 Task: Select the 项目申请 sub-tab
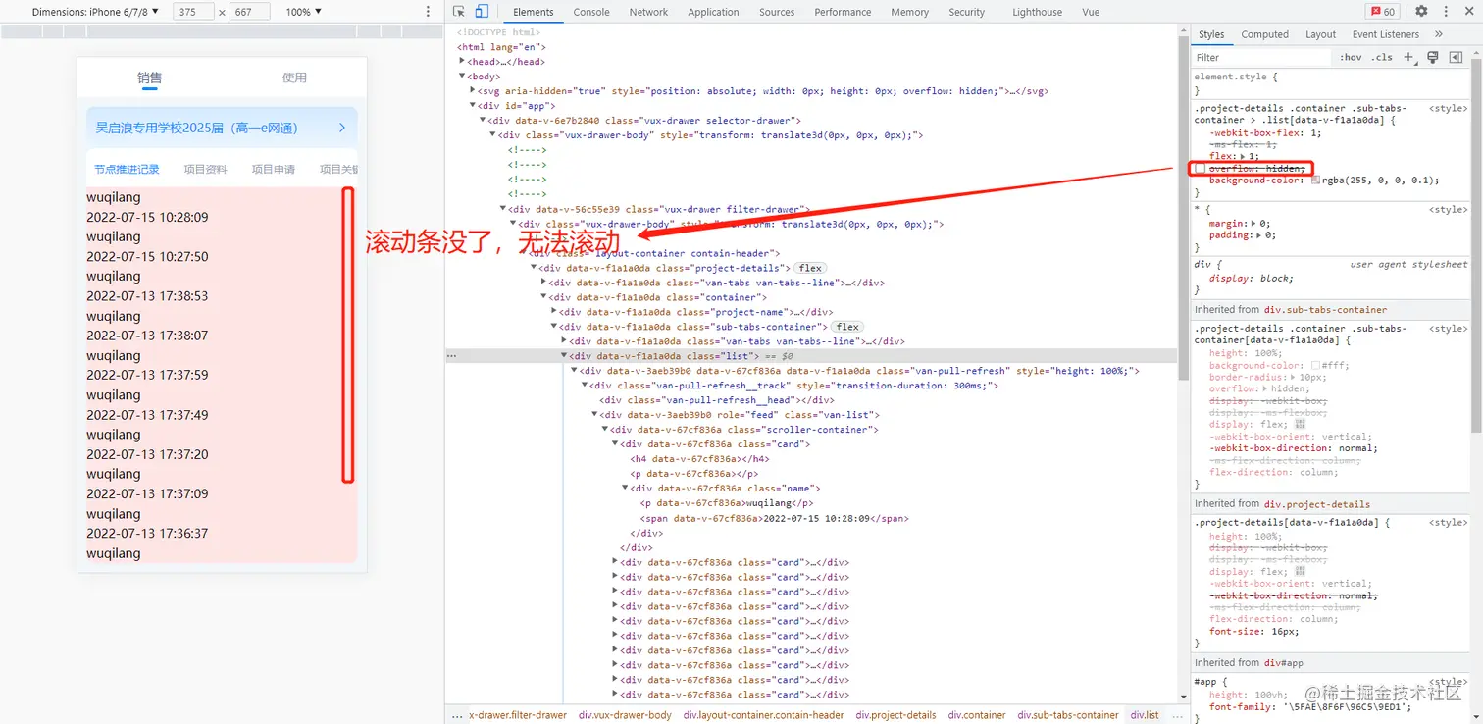click(x=273, y=169)
